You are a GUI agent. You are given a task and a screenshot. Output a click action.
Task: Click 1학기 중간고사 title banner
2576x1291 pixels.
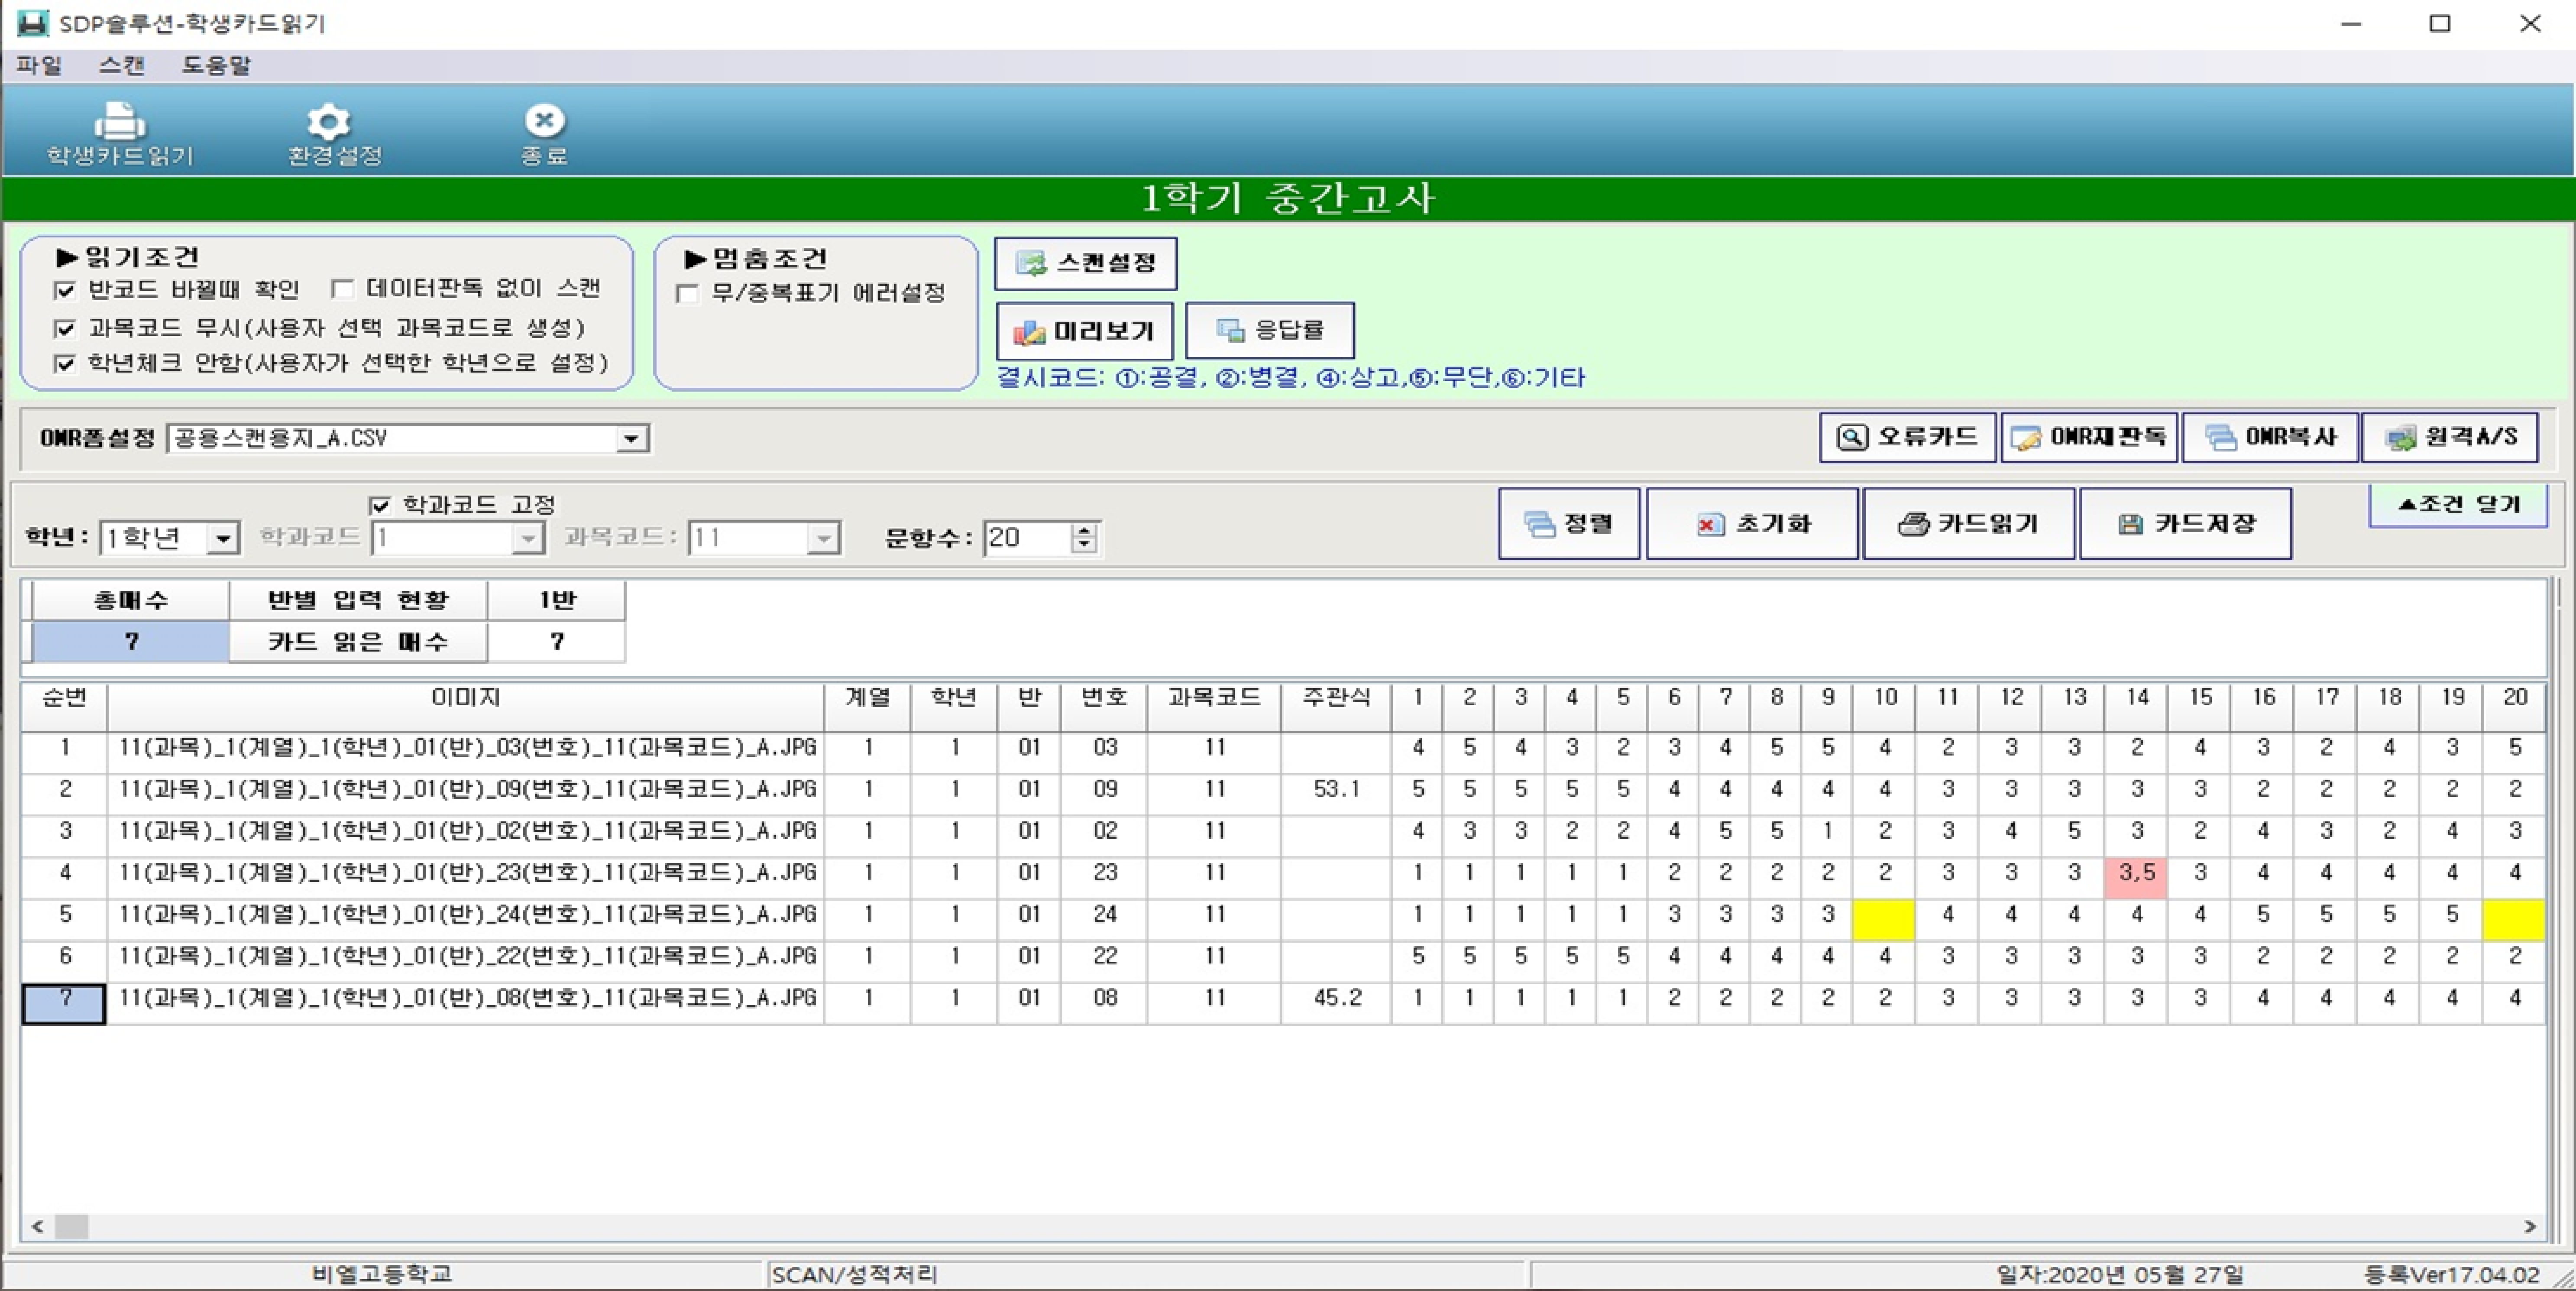point(1288,198)
